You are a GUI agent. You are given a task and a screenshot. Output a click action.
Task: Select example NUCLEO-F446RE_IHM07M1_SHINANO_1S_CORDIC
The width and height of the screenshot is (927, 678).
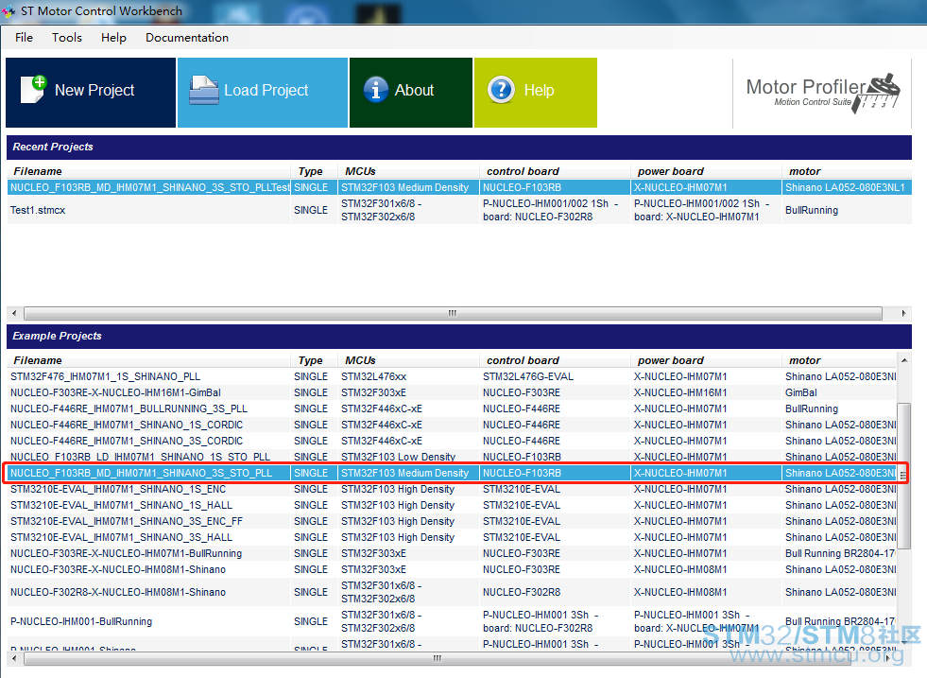pos(453,425)
